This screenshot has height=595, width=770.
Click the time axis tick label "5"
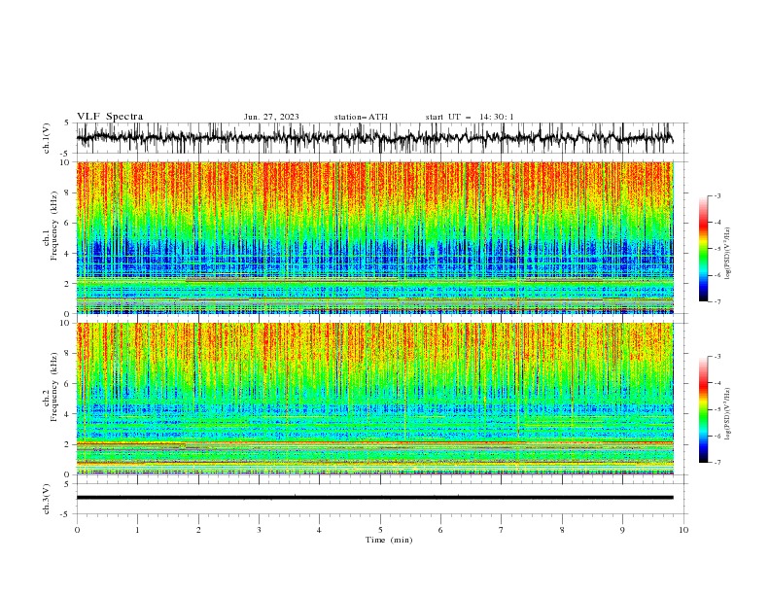point(380,530)
